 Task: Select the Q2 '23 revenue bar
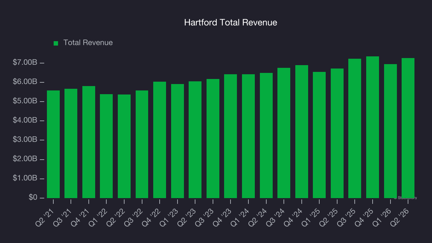pos(195,140)
